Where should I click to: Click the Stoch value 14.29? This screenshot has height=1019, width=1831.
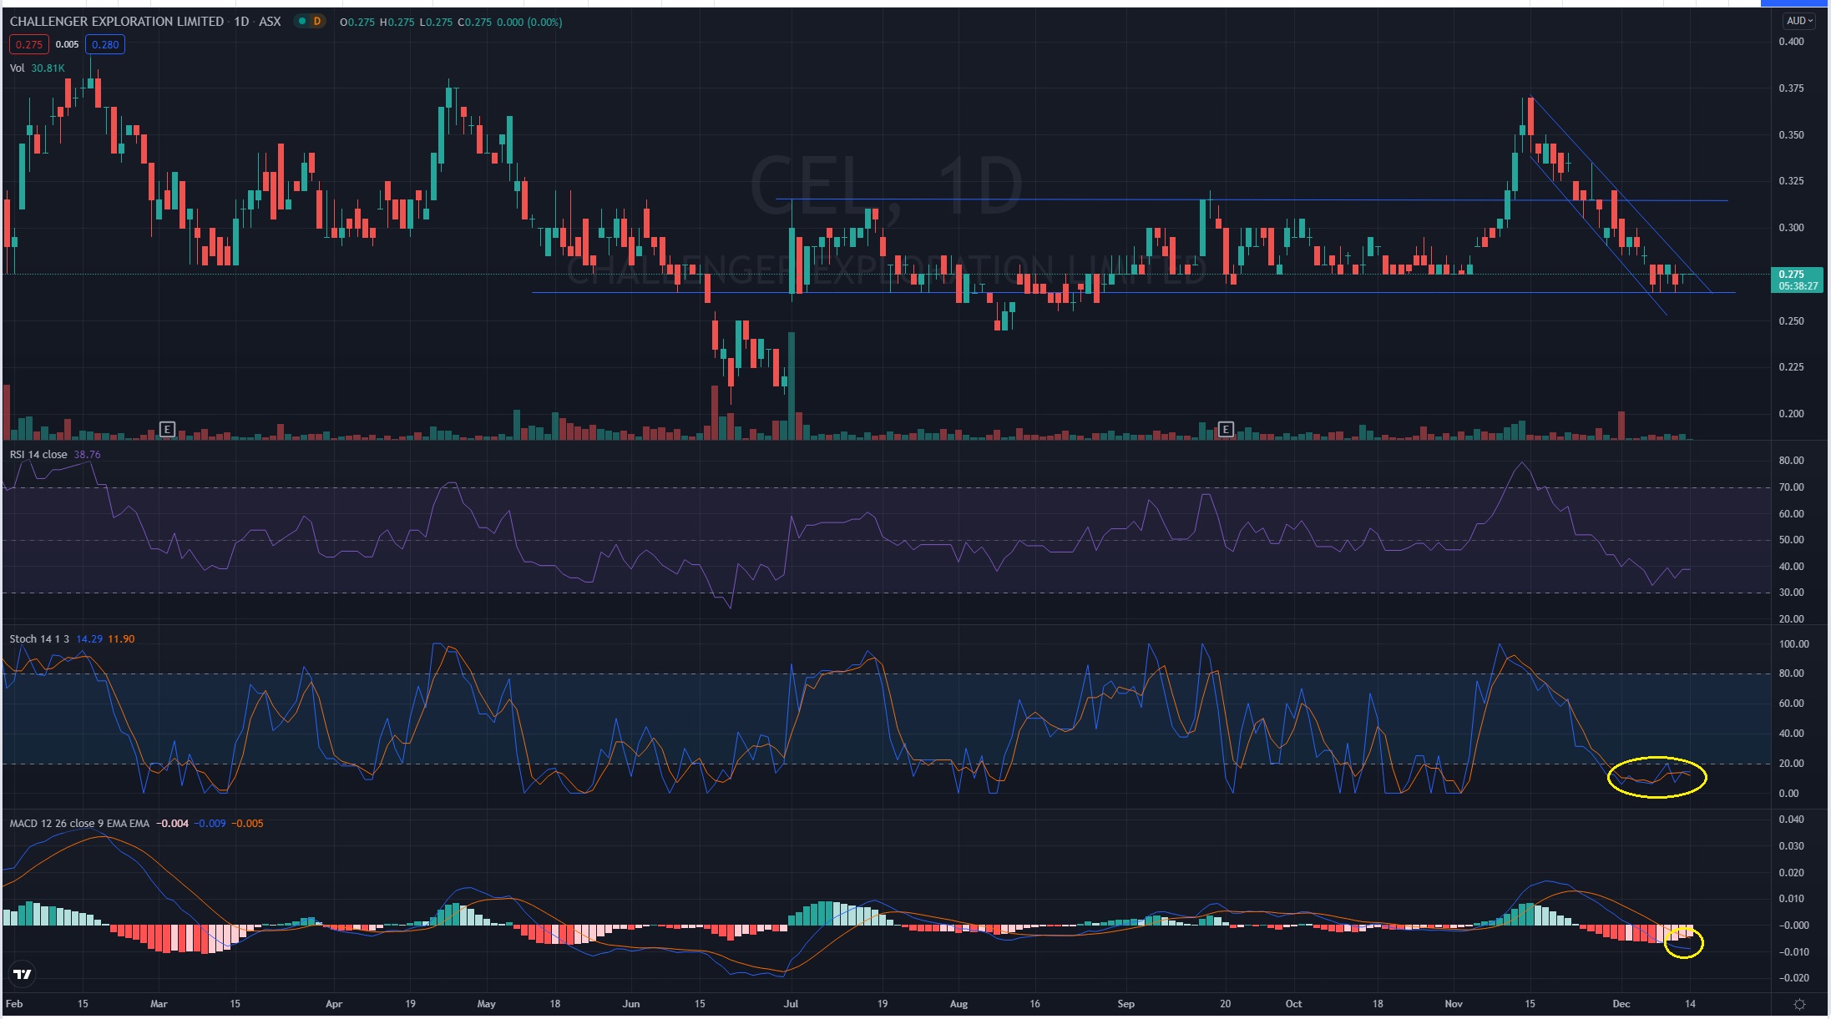[89, 638]
